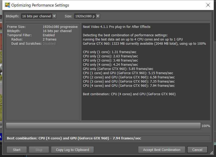Click the '100%' progress percentage label
Viewport: 216px width, 157px height.
coord(206,126)
